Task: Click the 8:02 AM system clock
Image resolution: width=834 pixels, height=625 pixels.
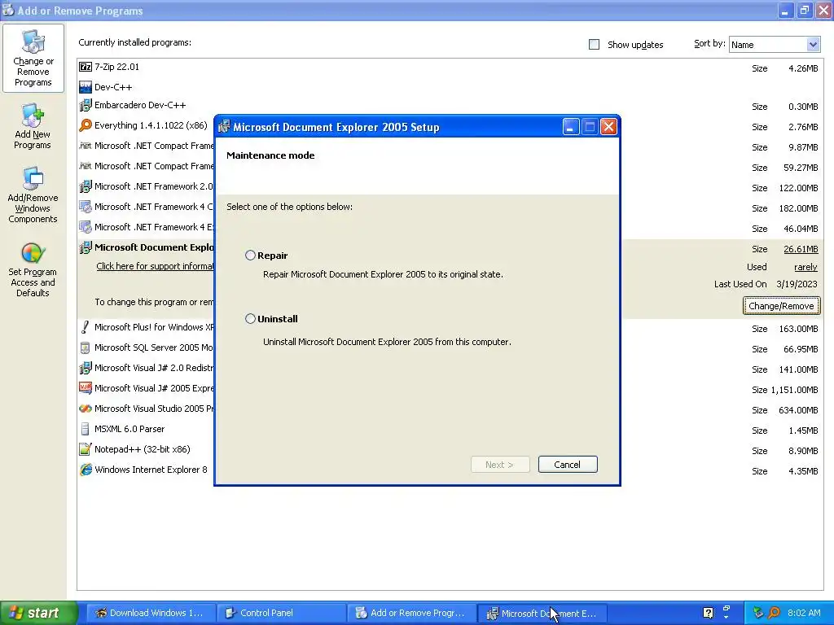Action: tap(804, 613)
